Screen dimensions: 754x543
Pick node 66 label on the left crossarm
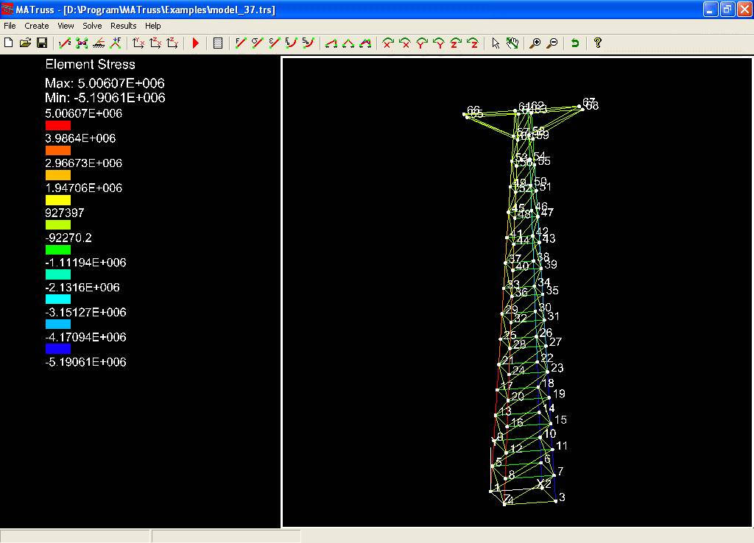473,110
